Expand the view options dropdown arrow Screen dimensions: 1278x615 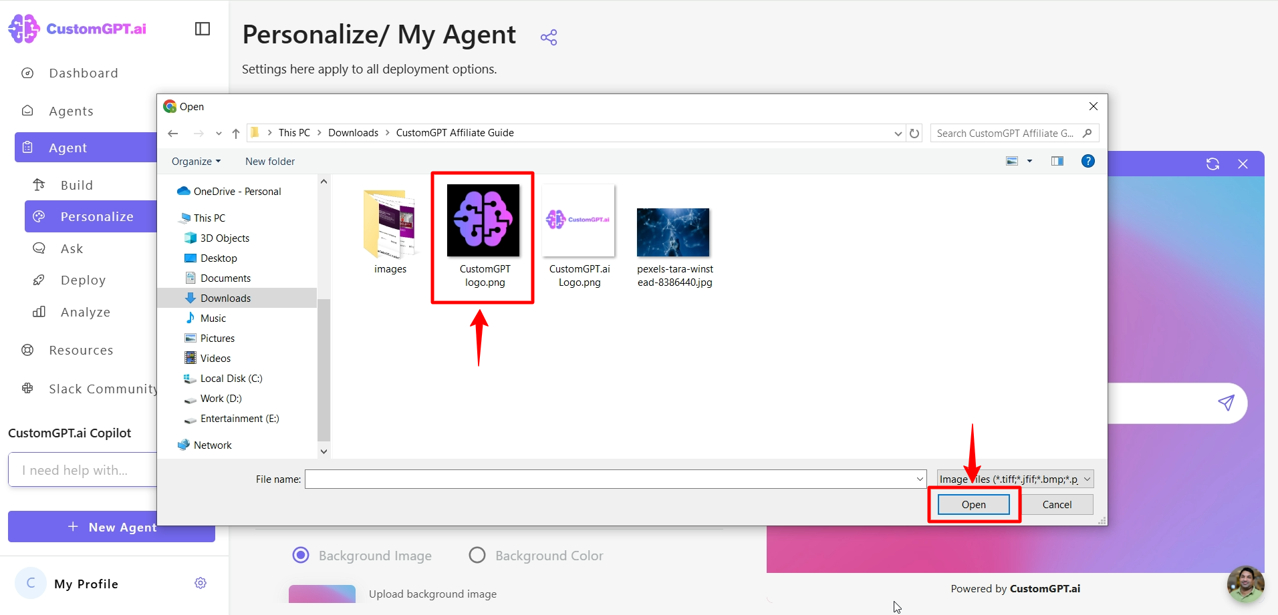point(1029,161)
